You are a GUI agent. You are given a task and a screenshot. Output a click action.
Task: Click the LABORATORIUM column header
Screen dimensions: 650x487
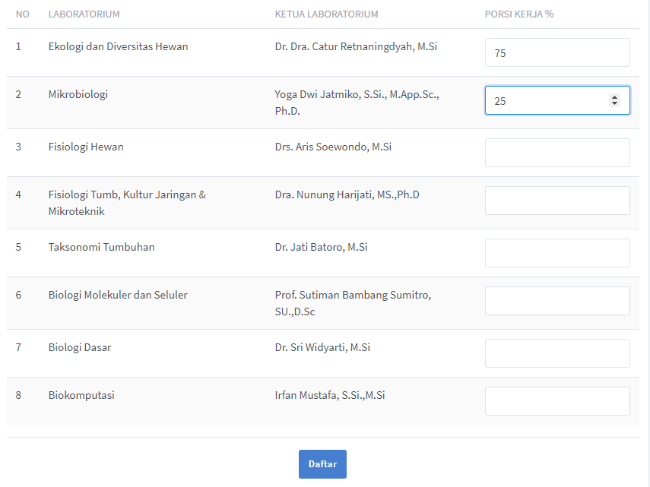pyautogui.click(x=84, y=14)
